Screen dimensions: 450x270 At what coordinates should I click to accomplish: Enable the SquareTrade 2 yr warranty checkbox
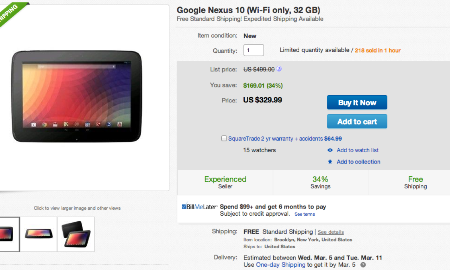224,138
